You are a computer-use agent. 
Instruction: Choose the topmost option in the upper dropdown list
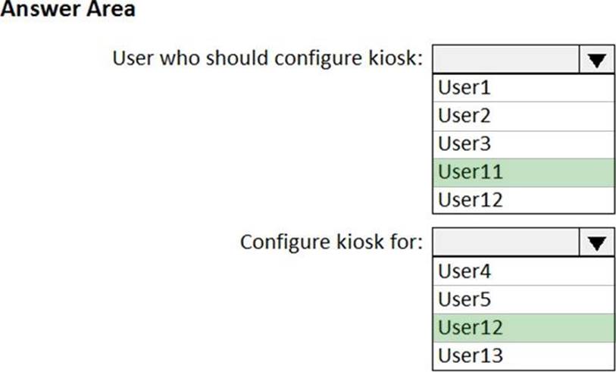click(x=523, y=88)
